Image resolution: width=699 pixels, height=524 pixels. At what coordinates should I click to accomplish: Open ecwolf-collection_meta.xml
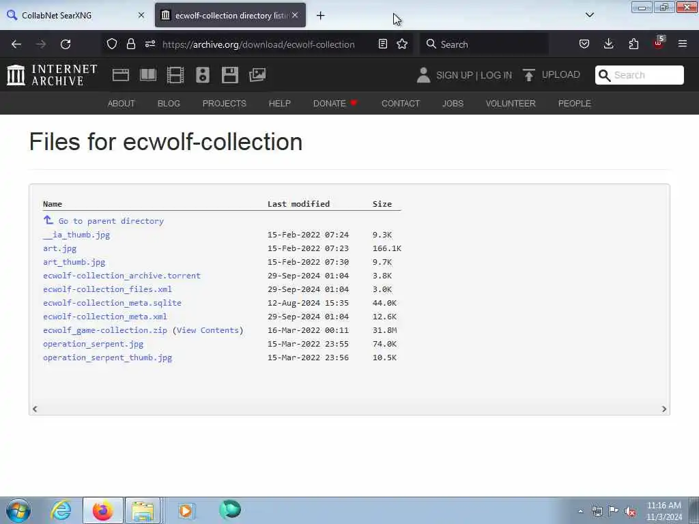pyautogui.click(x=104, y=317)
